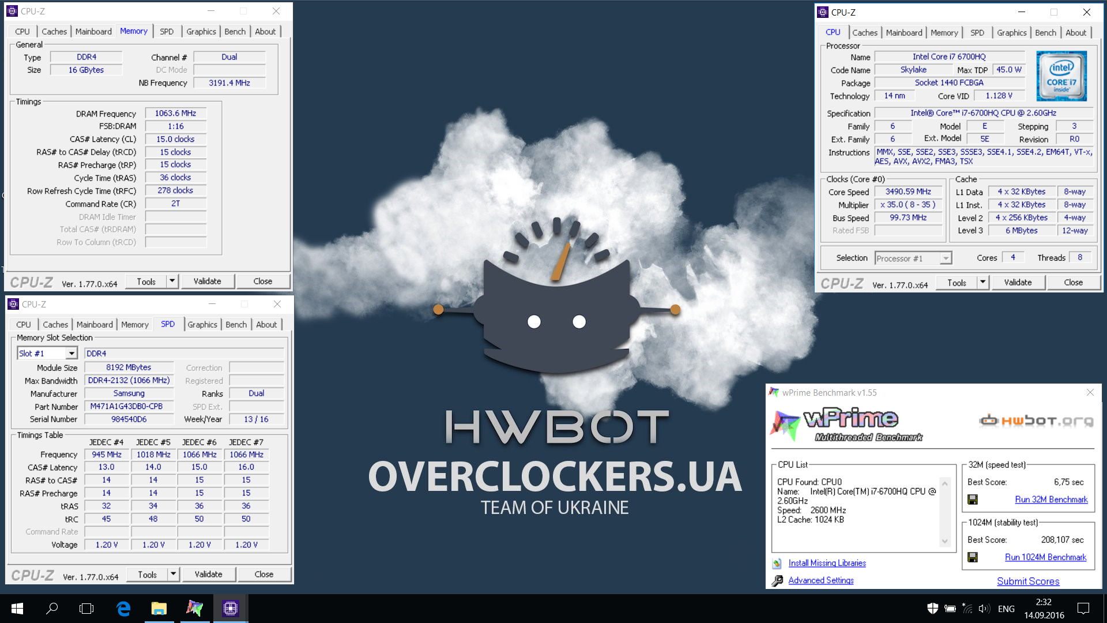Open Memory tab in CPU window
Image resolution: width=1107 pixels, height=623 pixels.
944,33
